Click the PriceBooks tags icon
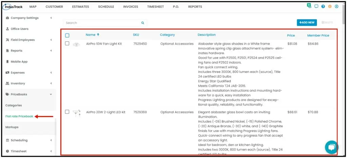 pos(7,94)
